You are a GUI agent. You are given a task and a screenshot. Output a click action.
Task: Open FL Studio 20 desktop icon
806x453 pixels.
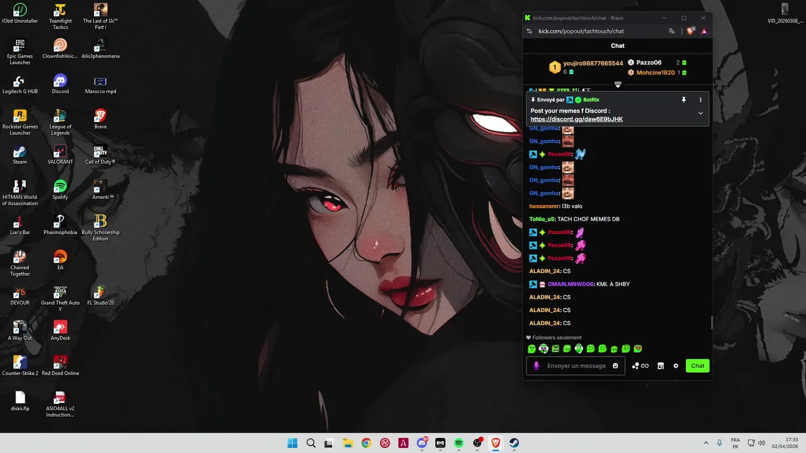[x=101, y=296]
